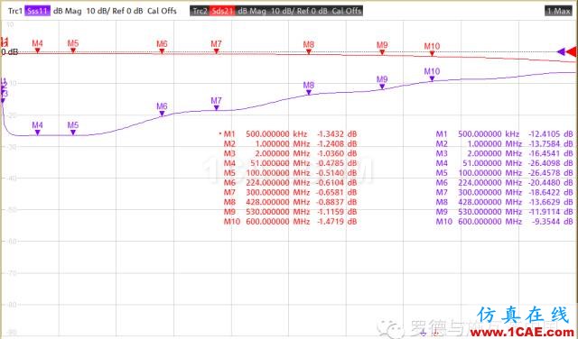Viewport: 578px width, 339px height.
Task: Click purple marker M5 on Sss11 trace
Action: click(x=73, y=133)
